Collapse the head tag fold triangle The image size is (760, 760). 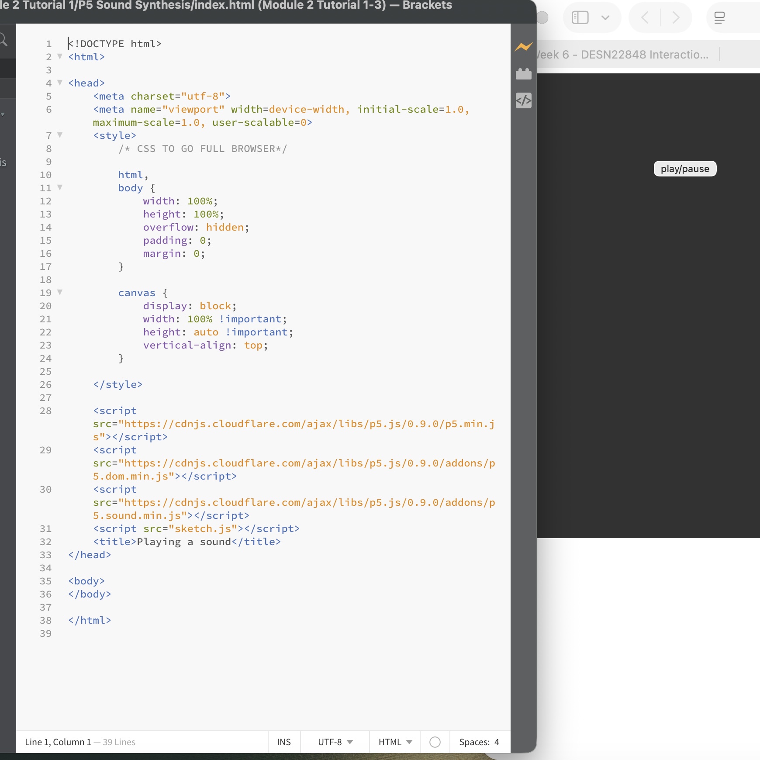[60, 83]
